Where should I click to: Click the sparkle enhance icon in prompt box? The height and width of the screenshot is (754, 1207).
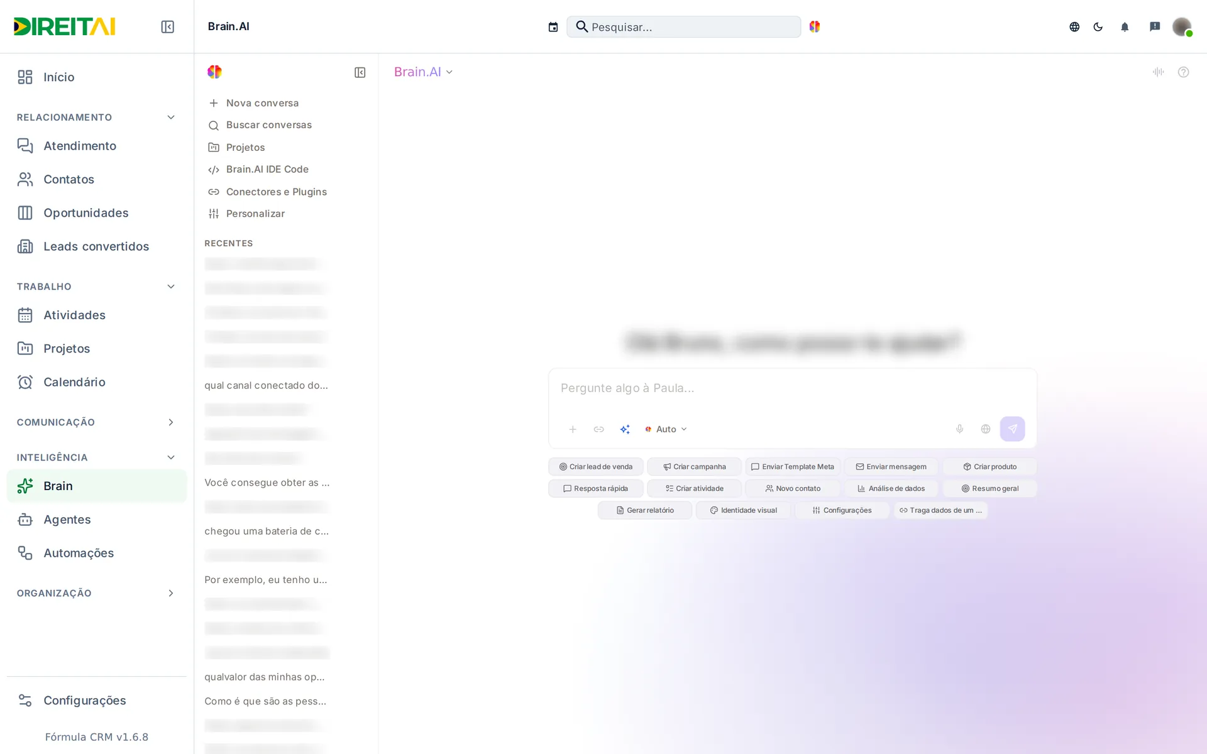[625, 429]
